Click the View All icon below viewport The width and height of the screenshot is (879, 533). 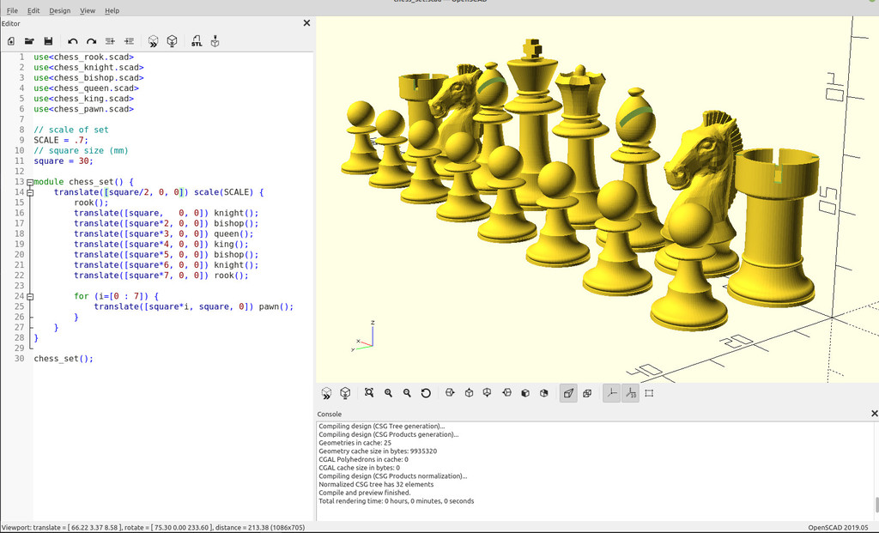point(369,393)
